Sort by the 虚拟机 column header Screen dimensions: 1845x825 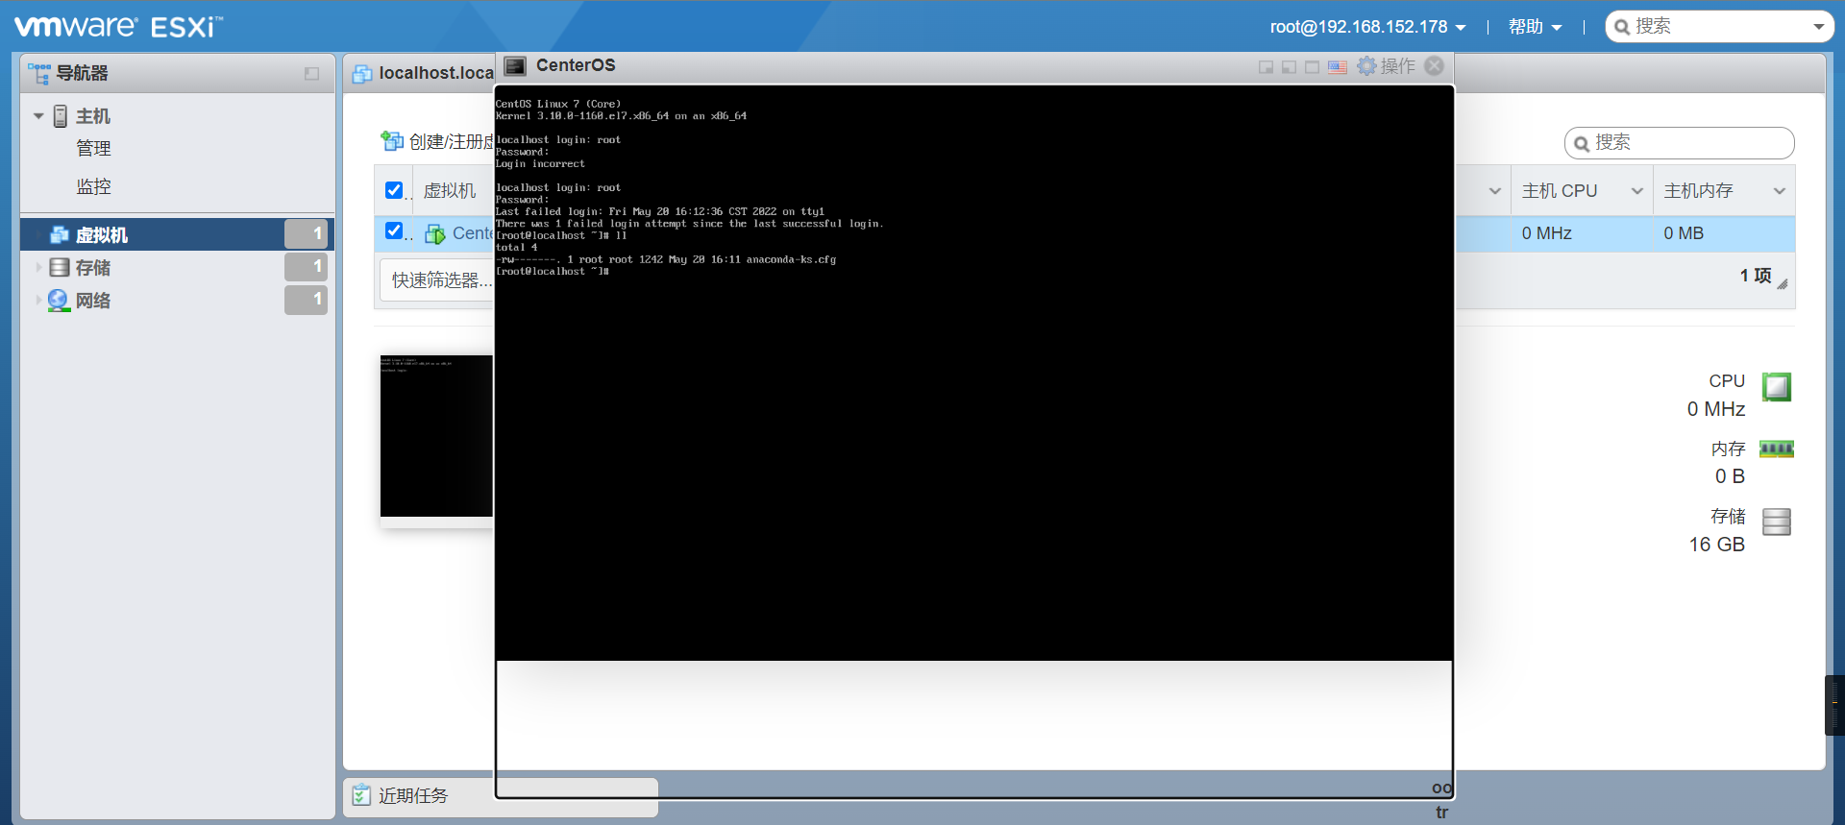pyautogui.click(x=450, y=191)
